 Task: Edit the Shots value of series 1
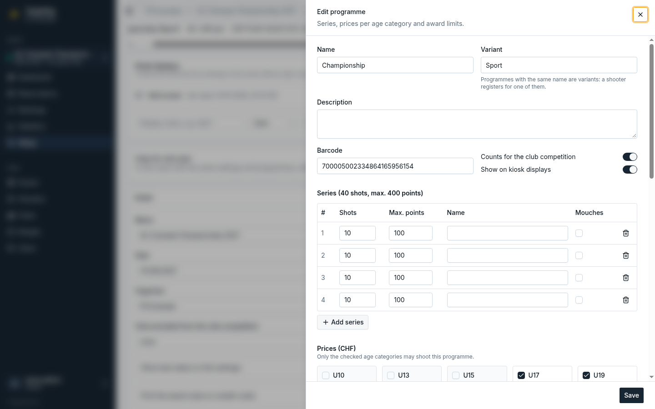point(358,233)
